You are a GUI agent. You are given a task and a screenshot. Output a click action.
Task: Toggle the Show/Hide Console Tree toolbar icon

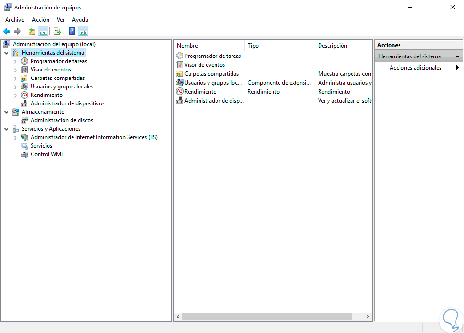43,31
